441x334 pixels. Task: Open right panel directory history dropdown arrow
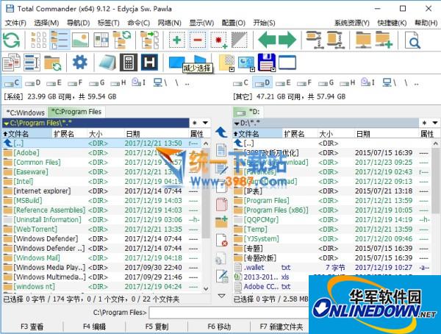coord(434,123)
